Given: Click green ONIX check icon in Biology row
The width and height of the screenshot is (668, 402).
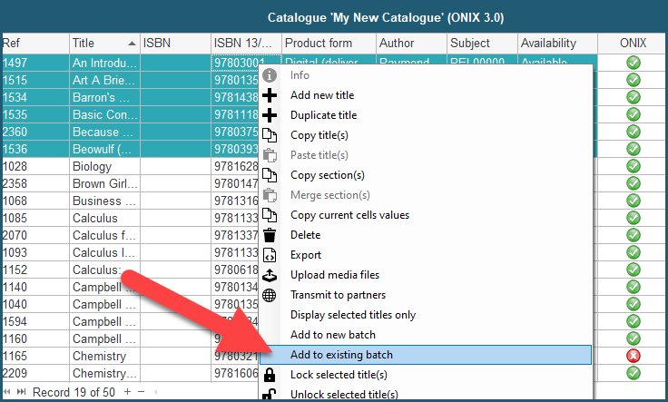Looking at the screenshot, I should pos(634,166).
